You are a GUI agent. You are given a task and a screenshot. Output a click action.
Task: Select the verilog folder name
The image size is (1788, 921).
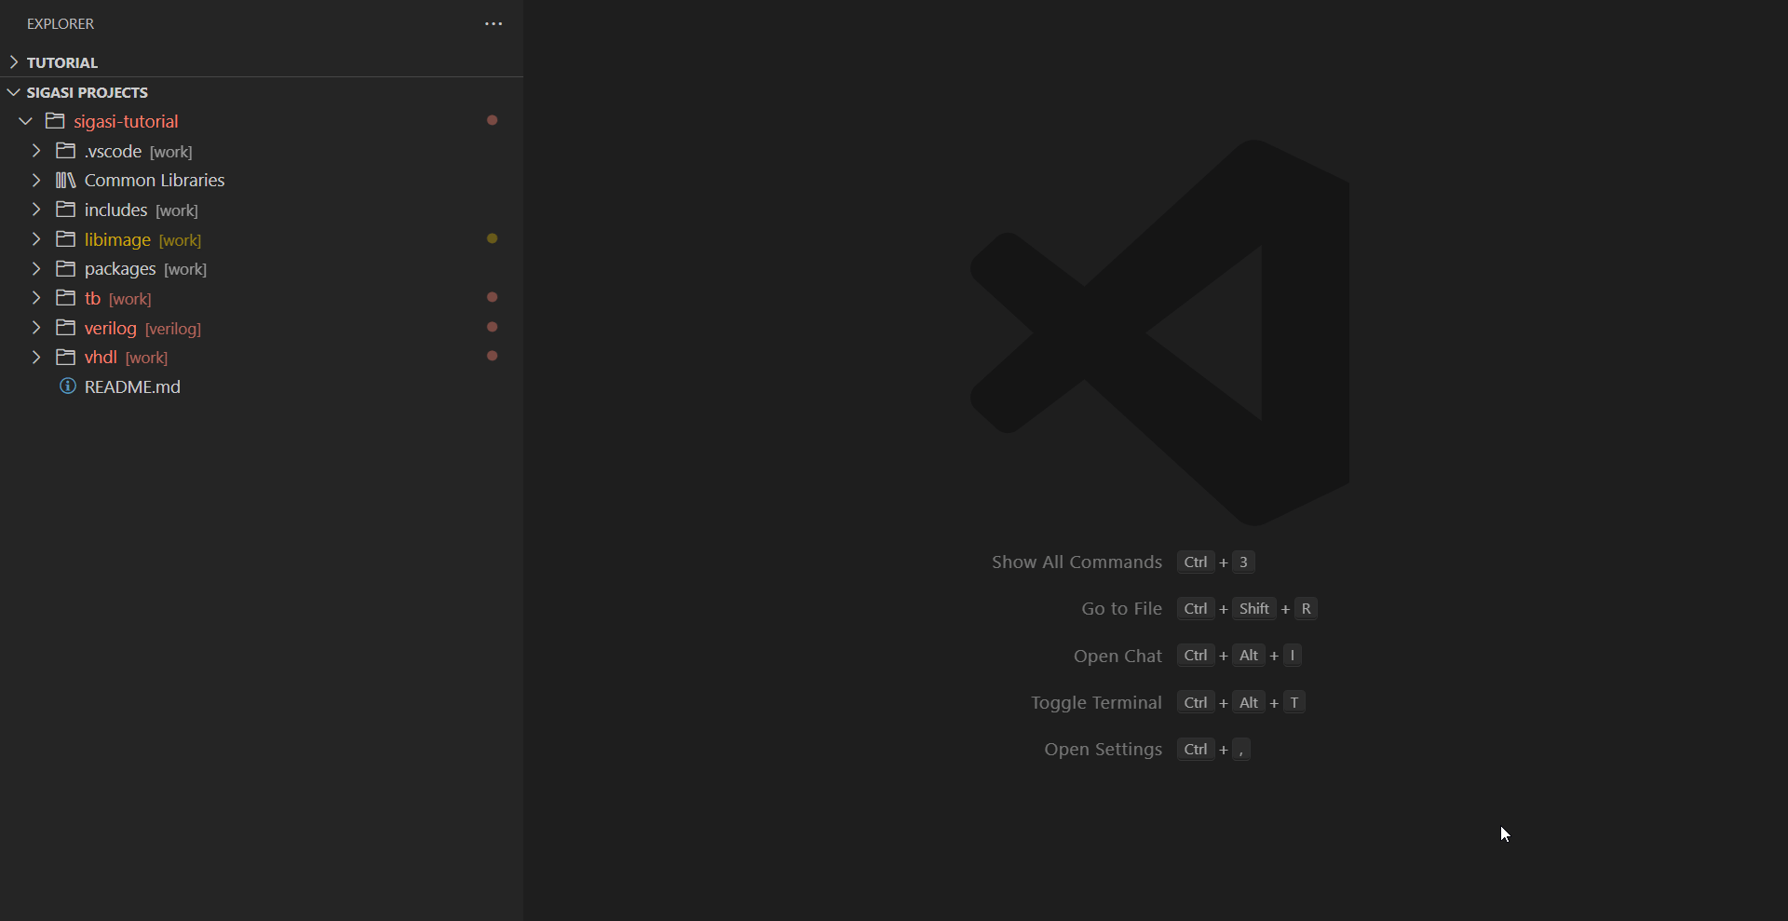coord(111,329)
